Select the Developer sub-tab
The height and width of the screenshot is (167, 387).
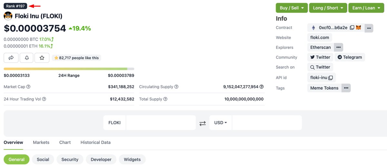tap(101, 160)
